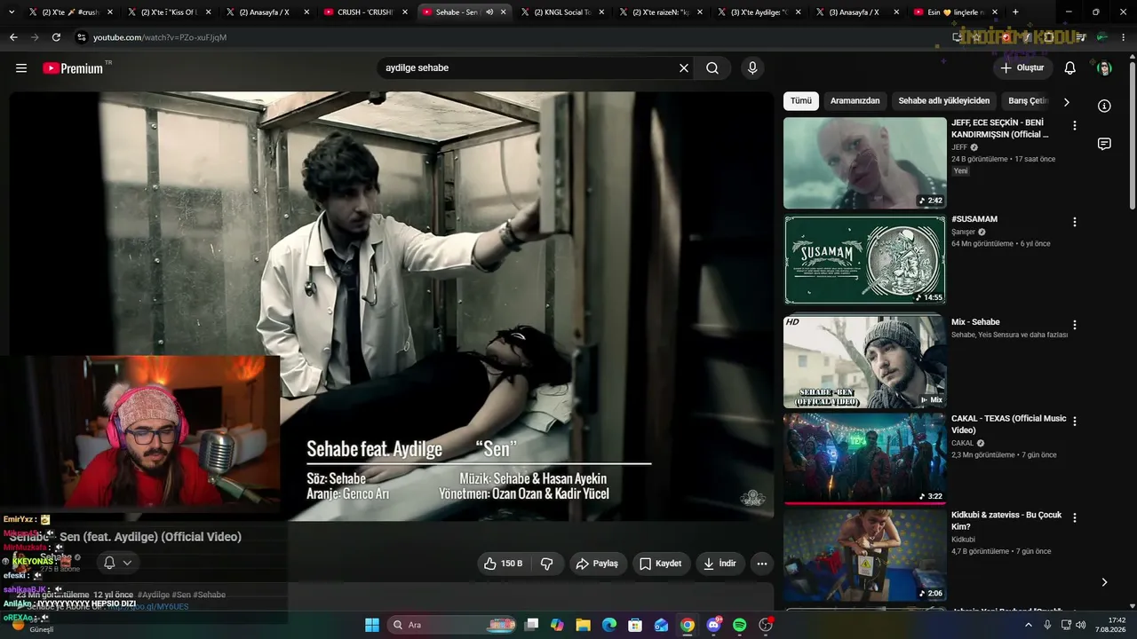
Task: Open options for #SUSAMAM video
Action: (1075, 222)
